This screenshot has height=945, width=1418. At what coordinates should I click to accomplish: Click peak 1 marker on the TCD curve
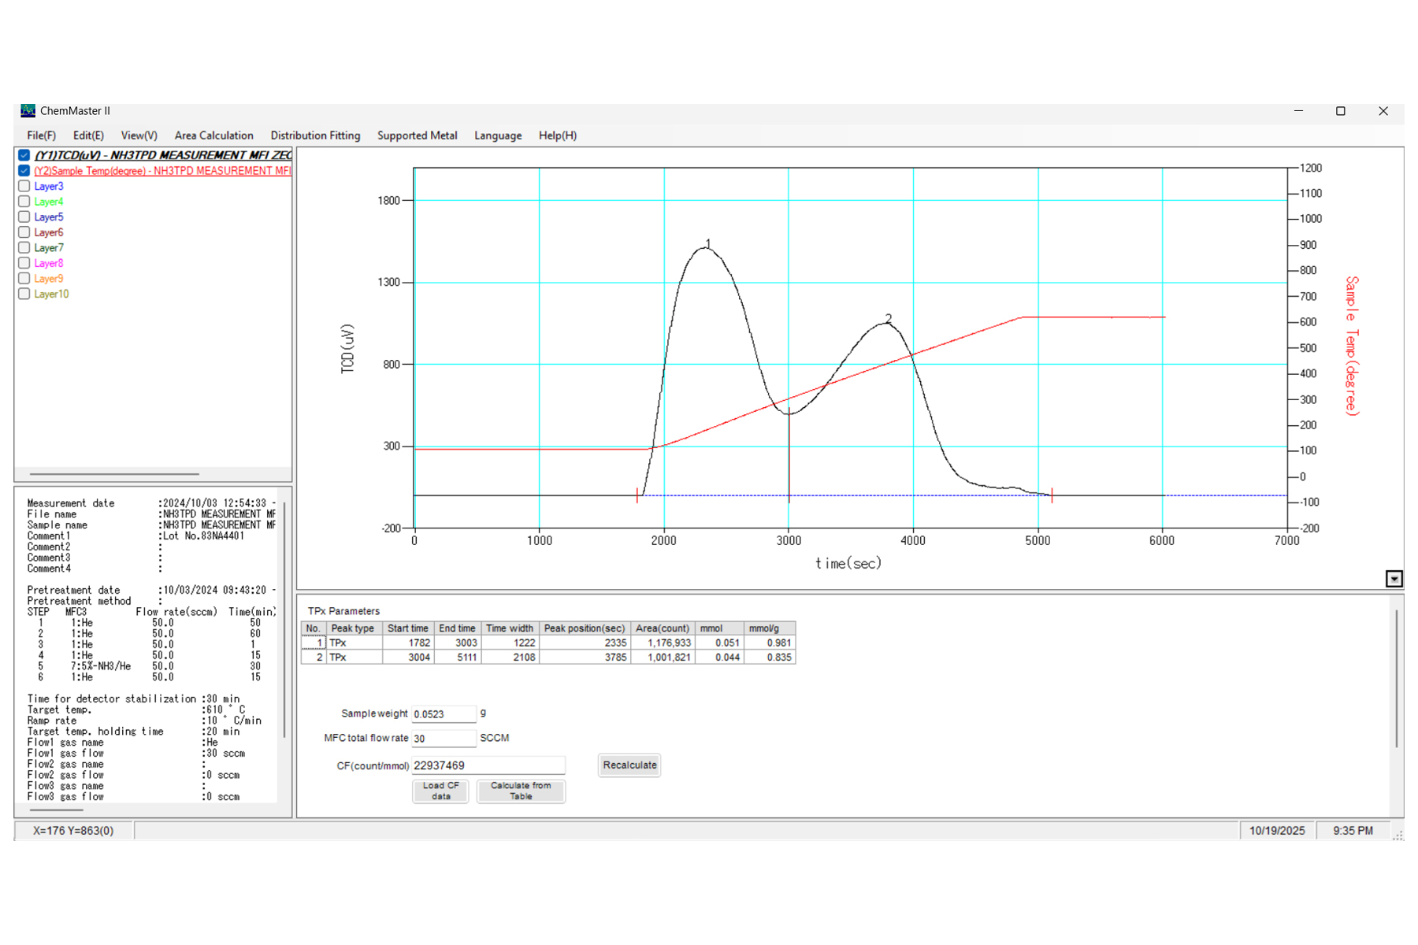click(x=707, y=244)
